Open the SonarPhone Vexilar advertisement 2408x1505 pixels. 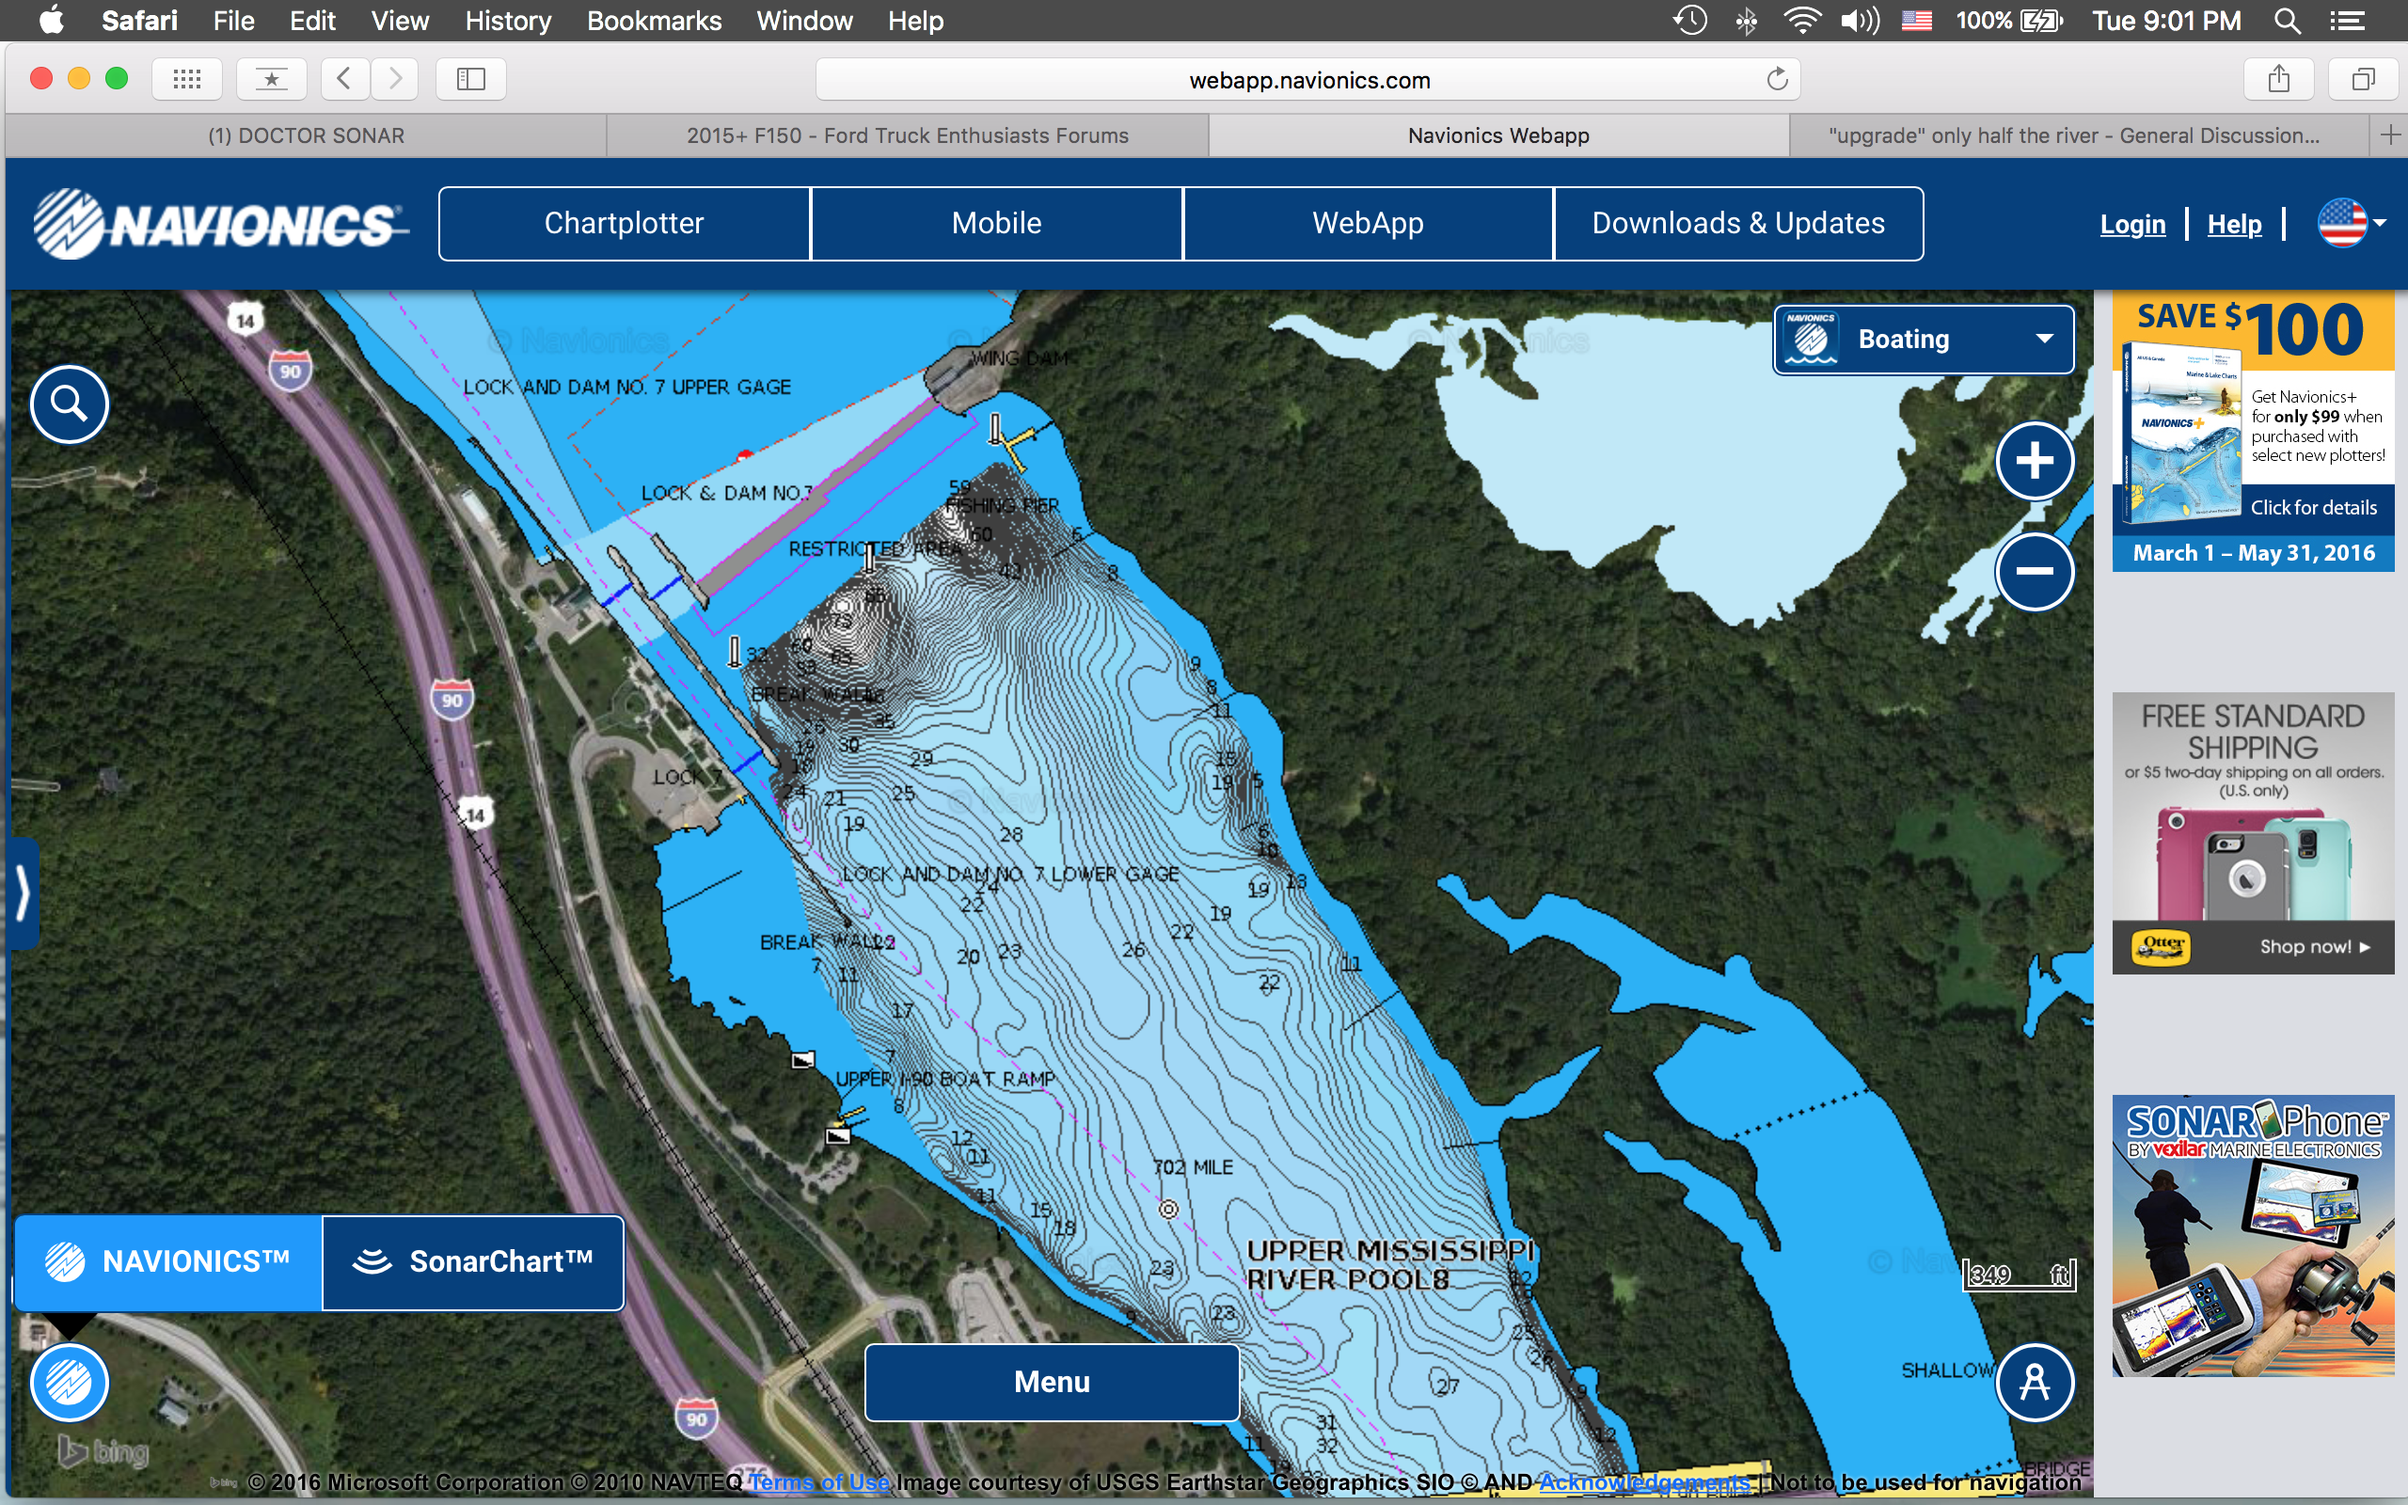click(2253, 1236)
